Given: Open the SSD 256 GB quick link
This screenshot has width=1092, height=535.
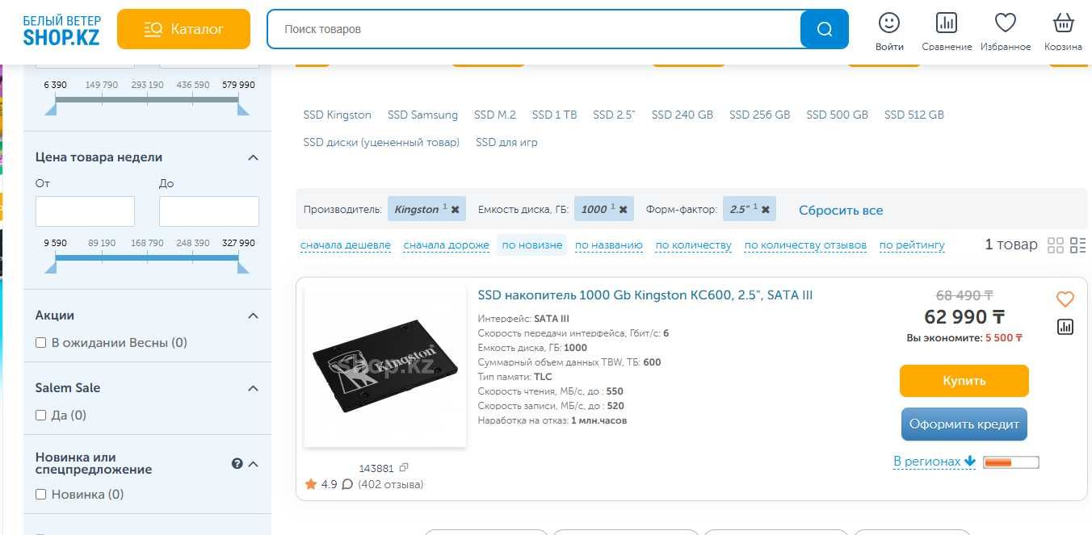Looking at the screenshot, I should coord(760,115).
